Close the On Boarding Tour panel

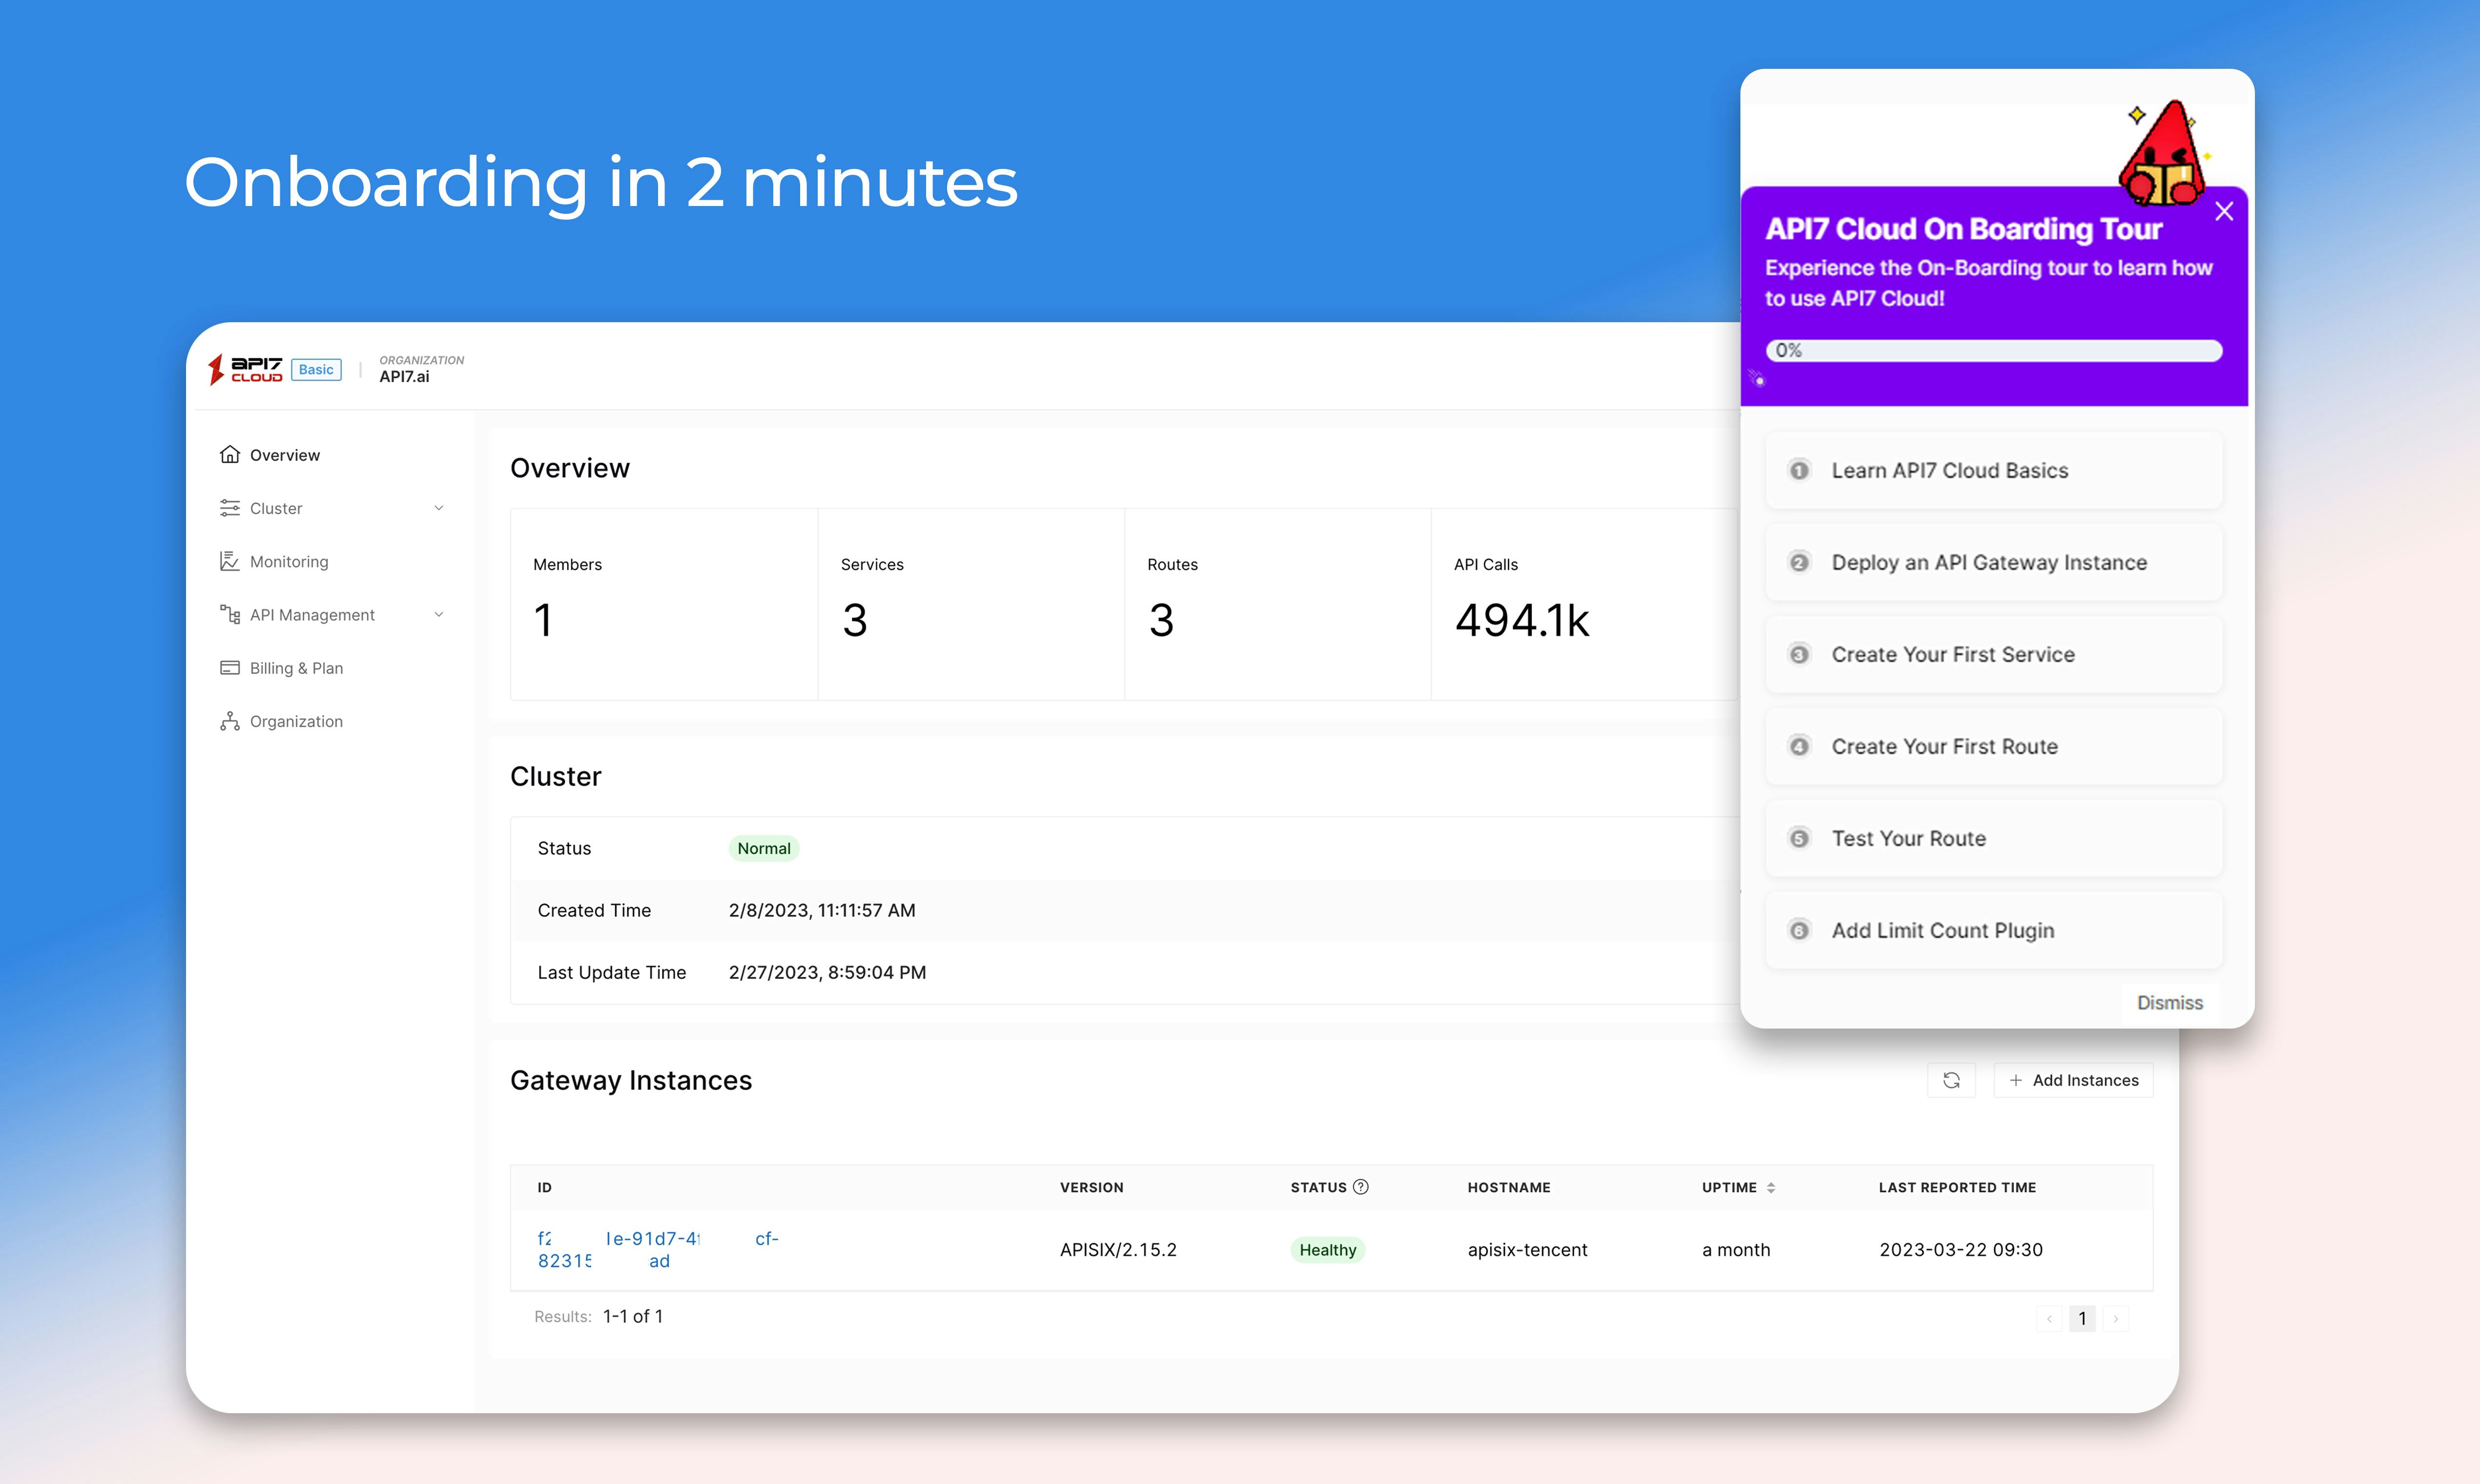(x=2224, y=211)
